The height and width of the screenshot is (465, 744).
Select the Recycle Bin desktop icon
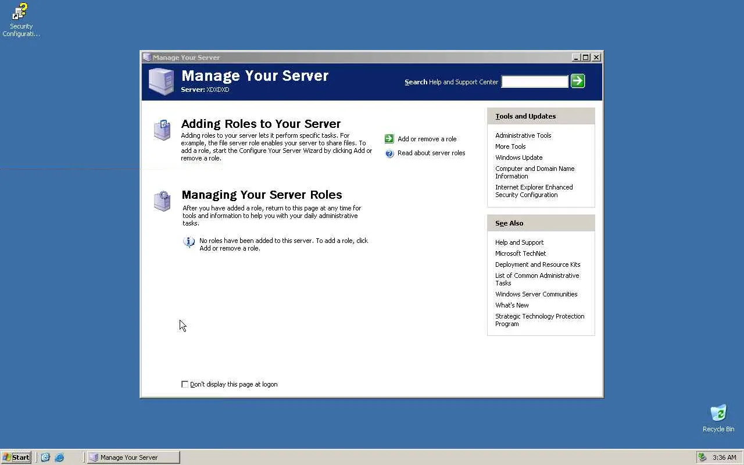tap(718, 419)
